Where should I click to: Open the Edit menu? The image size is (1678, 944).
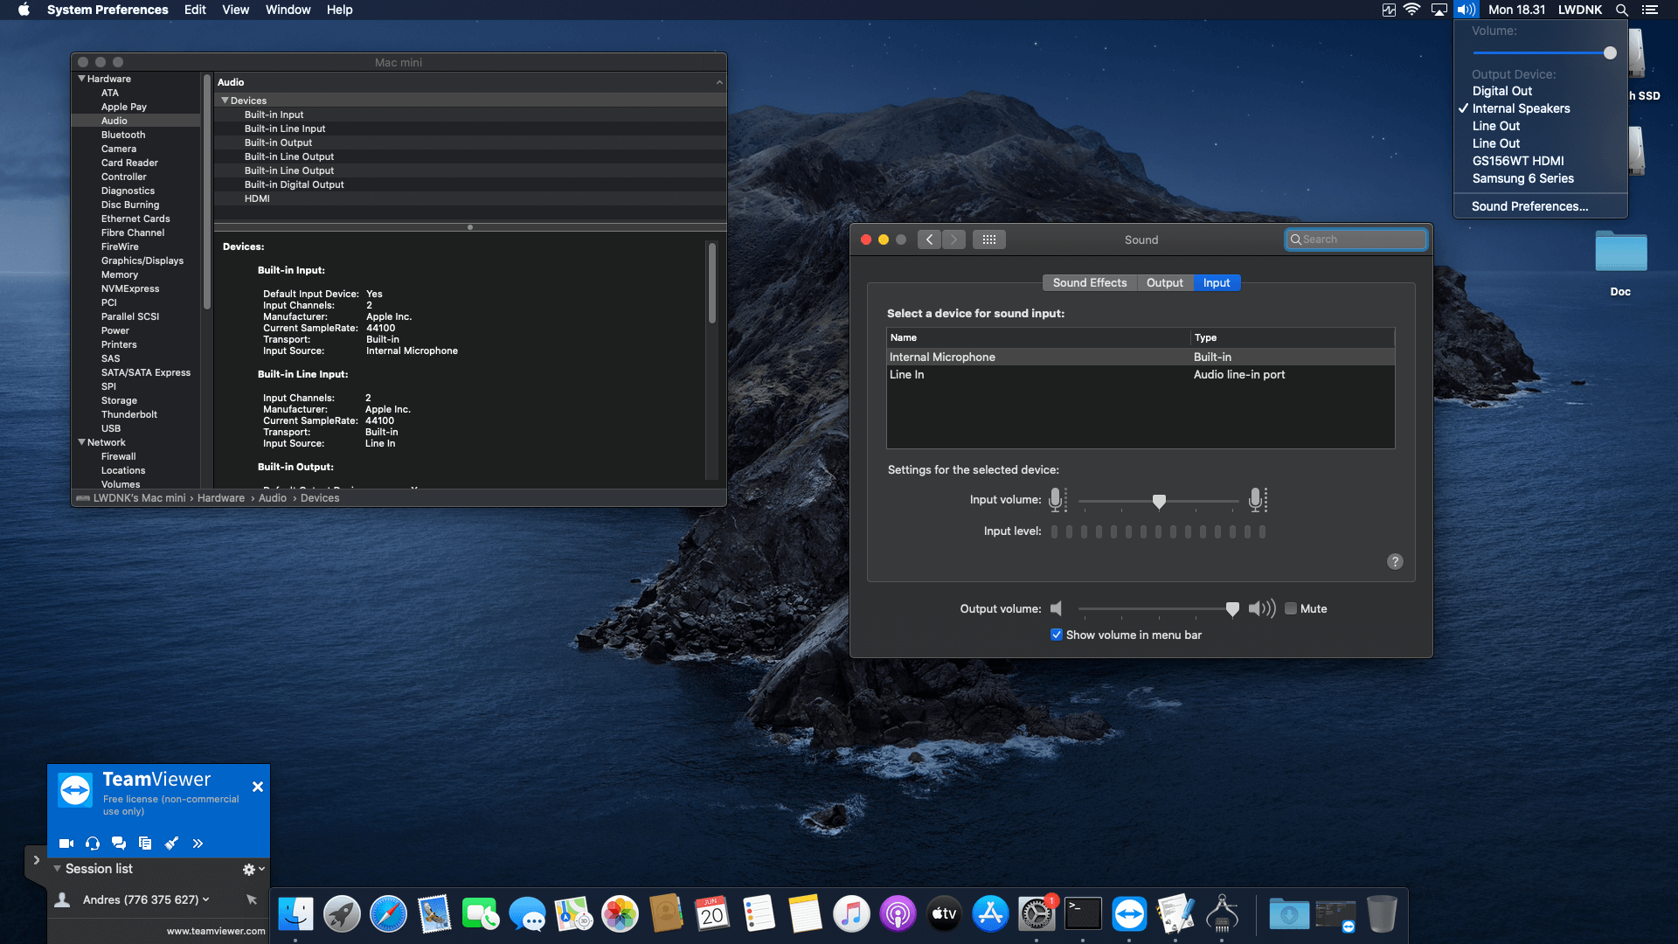coord(195,10)
